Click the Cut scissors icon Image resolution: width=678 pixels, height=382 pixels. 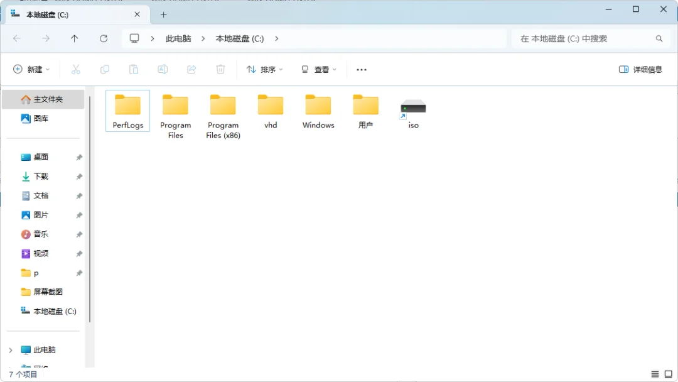(76, 69)
